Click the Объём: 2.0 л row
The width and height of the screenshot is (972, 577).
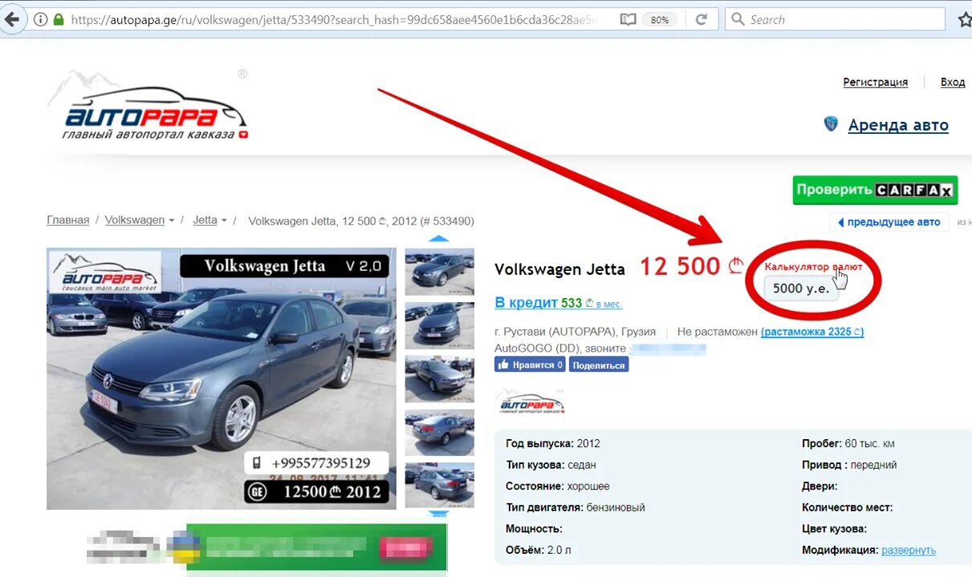click(539, 551)
